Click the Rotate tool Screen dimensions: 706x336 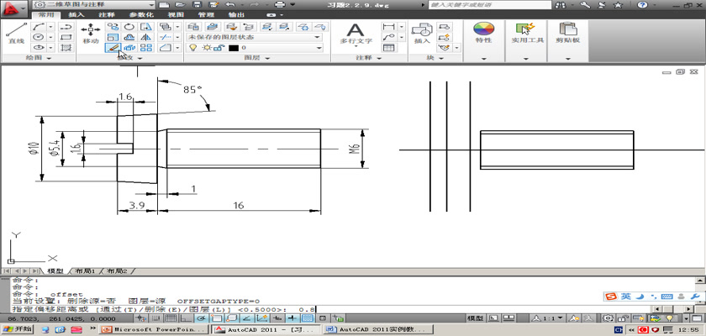click(129, 27)
